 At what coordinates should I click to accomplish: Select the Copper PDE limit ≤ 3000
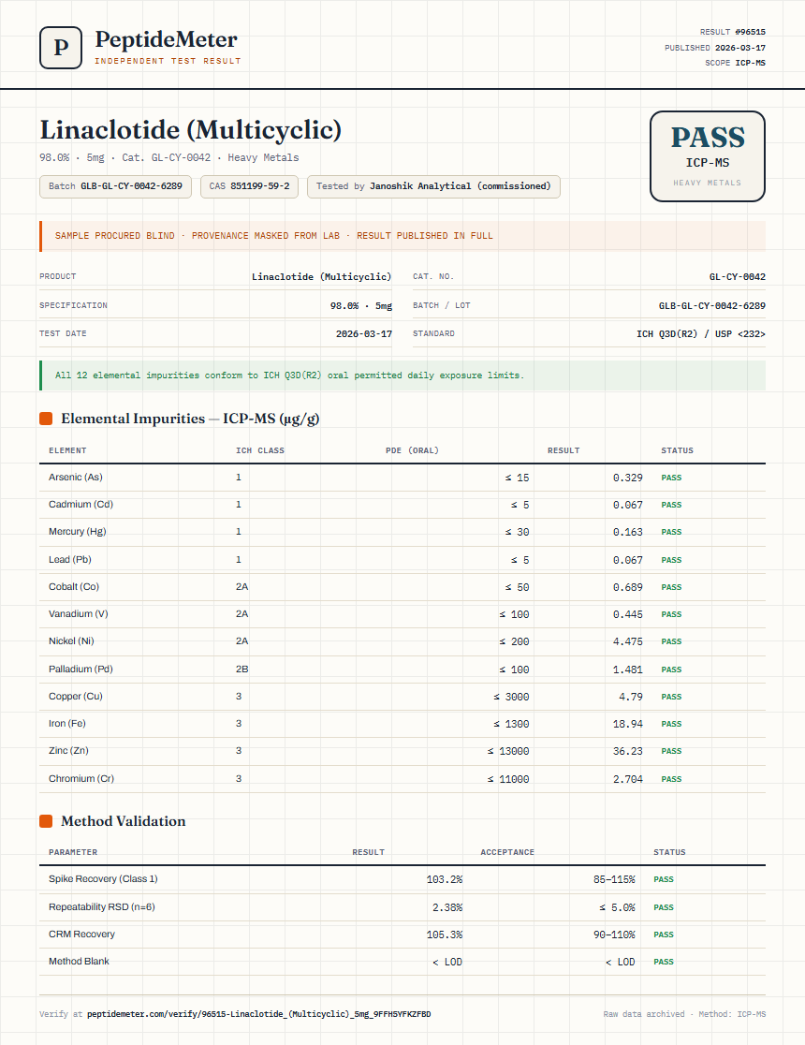click(511, 697)
